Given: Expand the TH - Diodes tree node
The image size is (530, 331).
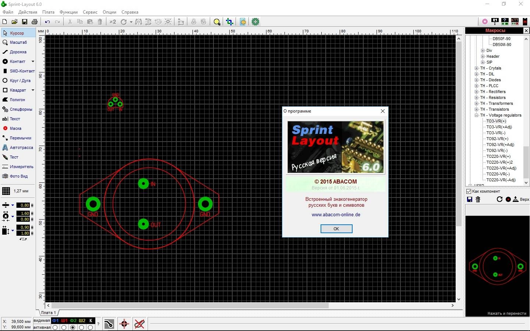Looking at the screenshot, I should click(x=476, y=80).
